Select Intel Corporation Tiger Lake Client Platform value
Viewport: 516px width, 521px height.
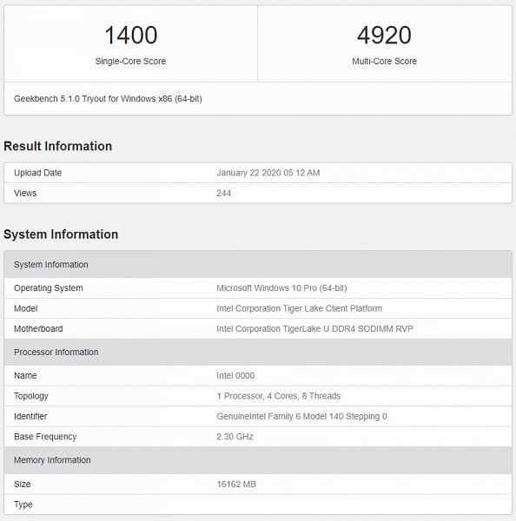(299, 308)
